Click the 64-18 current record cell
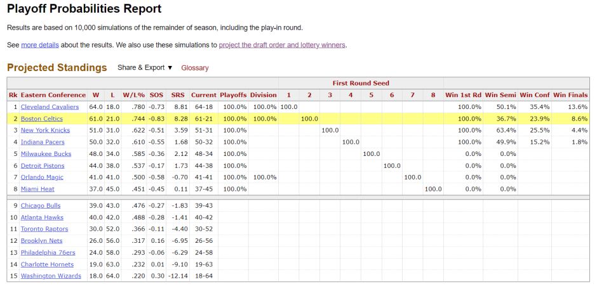The width and height of the screenshot is (597, 291). (204, 107)
